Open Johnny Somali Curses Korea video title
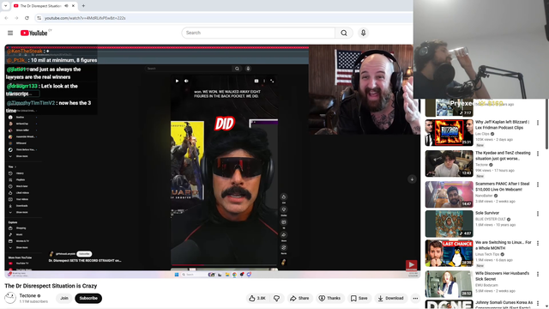 click(504, 304)
